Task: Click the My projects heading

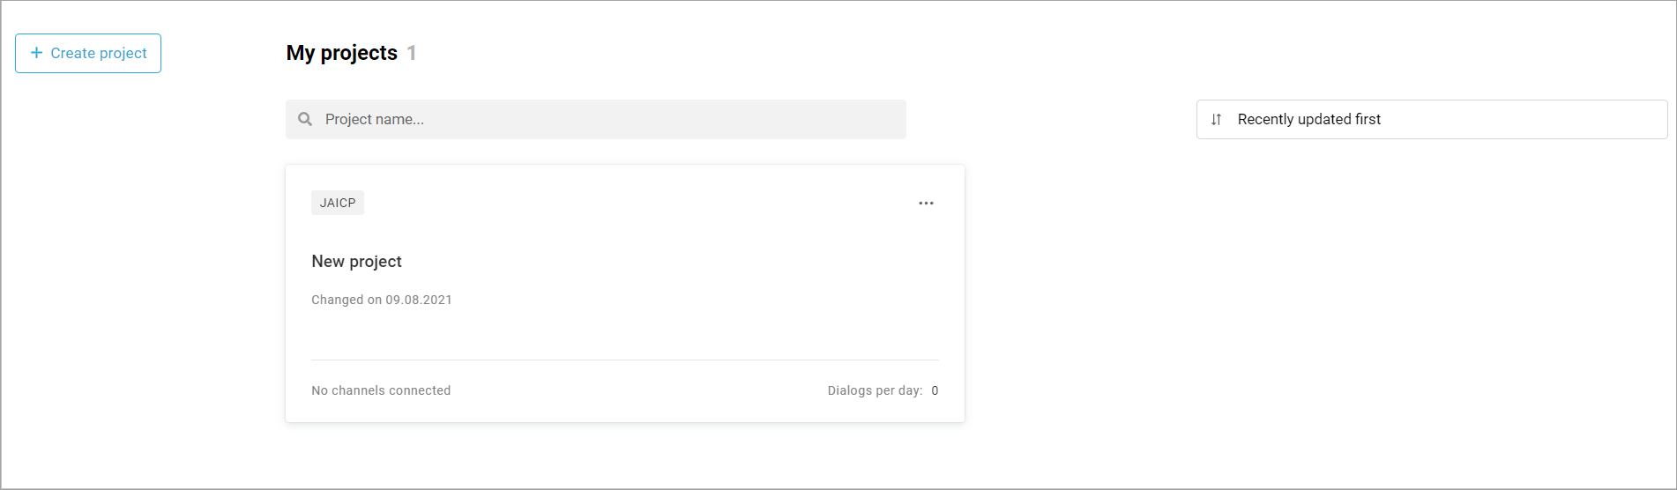Action: [342, 53]
